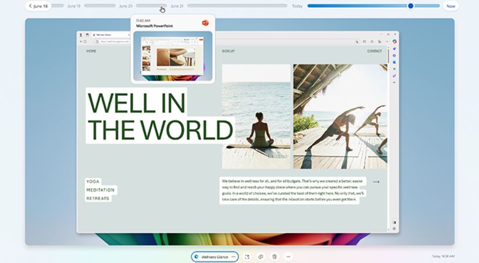Open the Copilot icon in Edge sidebar

[394, 41]
